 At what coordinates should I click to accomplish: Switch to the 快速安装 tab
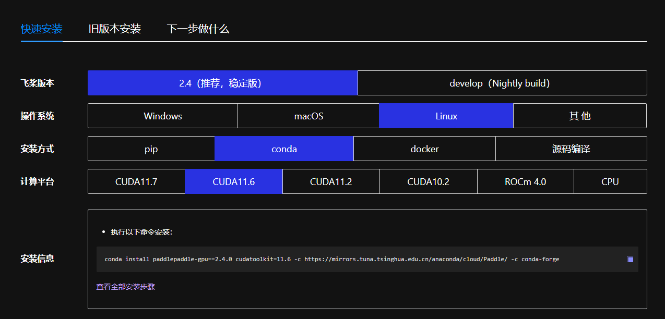click(42, 29)
